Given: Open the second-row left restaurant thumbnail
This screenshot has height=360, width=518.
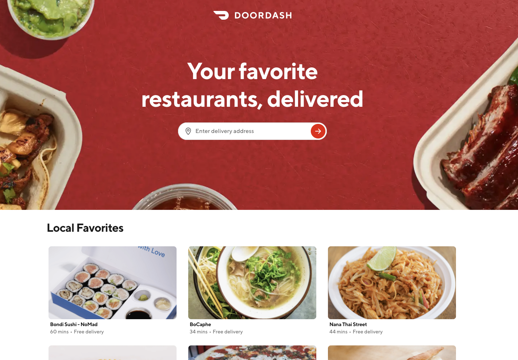Looking at the screenshot, I should [112, 353].
